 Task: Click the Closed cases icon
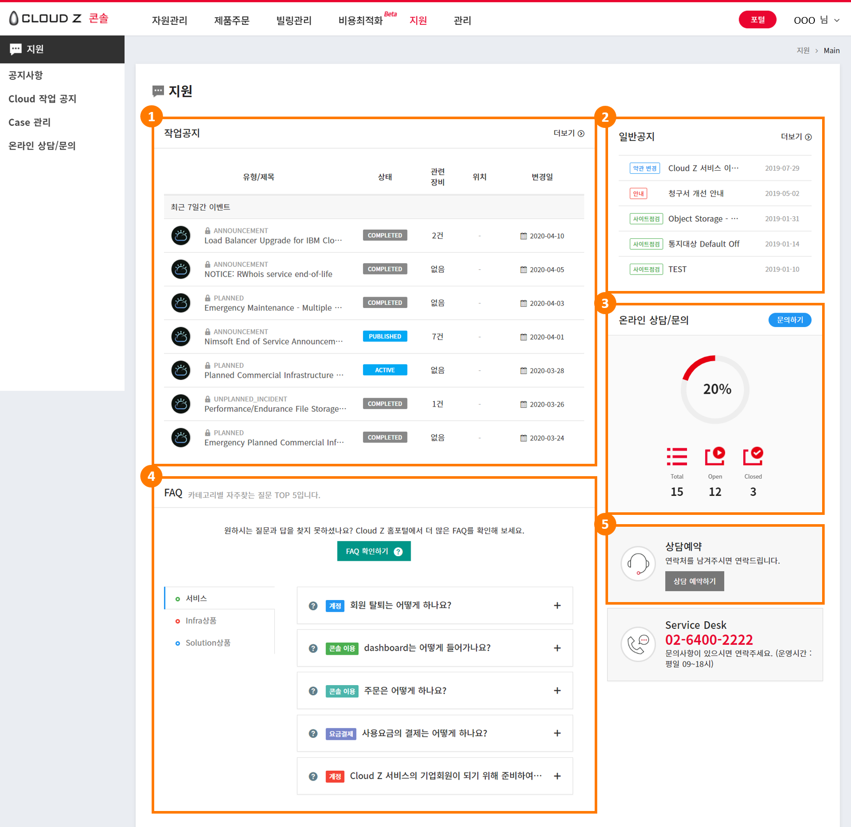pyautogui.click(x=753, y=456)
